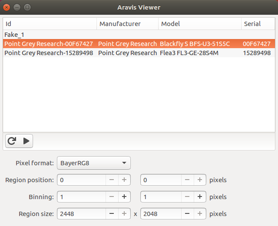Click the Region size width field 2448
Viewport: 278px width, 226px height.
tap(82, 214)
